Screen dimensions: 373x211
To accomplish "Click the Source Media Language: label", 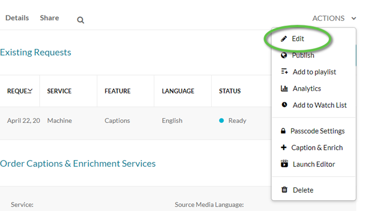I will 209,205.
